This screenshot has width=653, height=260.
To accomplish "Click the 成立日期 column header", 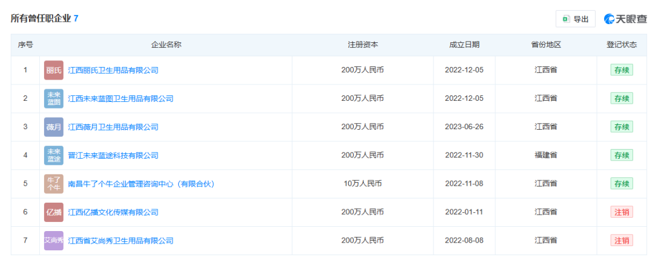I will [464, 45].
